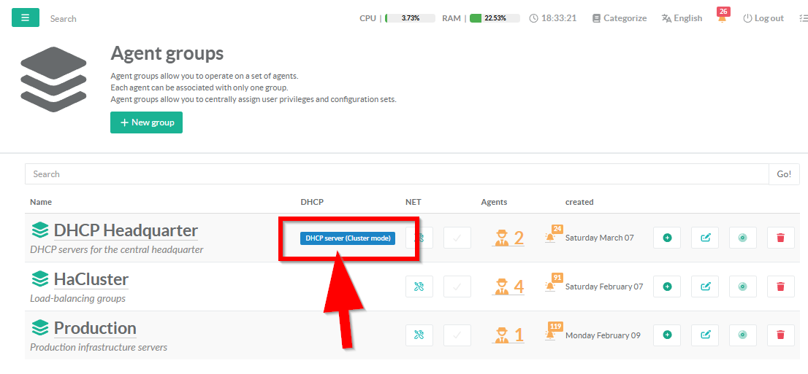This screenshot has height=374, width=808.
Task: Open the English language selector
Action: click(682, 18)
